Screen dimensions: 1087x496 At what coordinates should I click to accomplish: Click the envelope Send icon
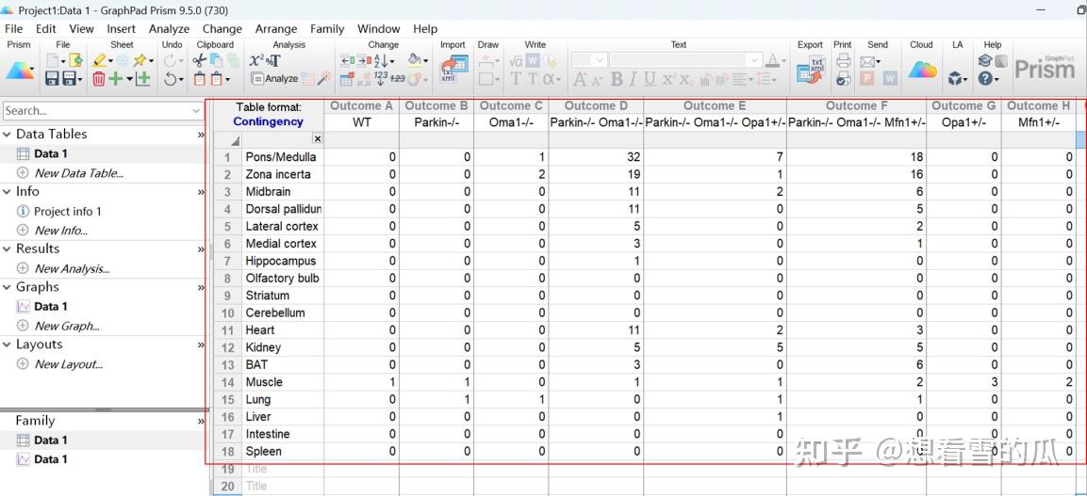[x=868, y=61]
